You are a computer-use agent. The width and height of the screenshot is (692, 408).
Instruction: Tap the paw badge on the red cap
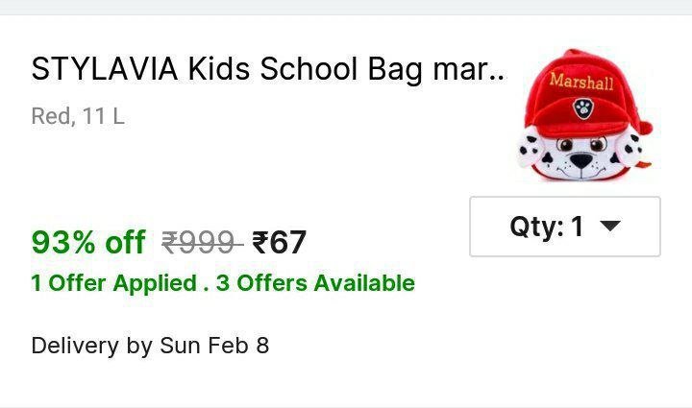(x=582, y=107)
